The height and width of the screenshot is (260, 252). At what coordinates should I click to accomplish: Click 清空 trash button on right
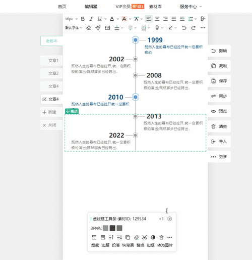(219, 126)
